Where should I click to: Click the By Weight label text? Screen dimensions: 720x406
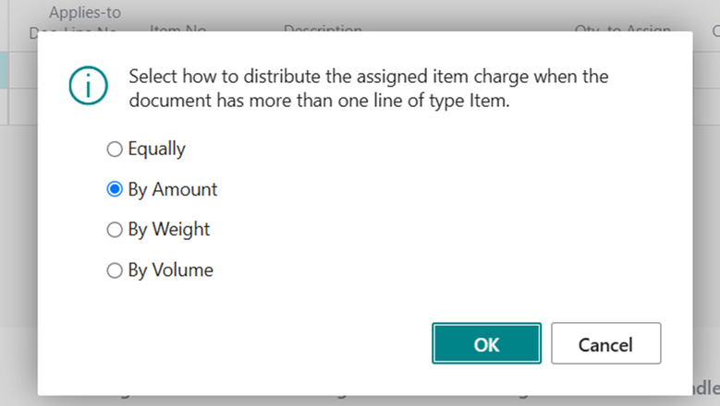click(x=169, y=230)
